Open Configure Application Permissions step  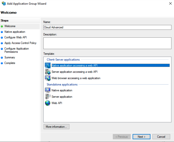17,50
